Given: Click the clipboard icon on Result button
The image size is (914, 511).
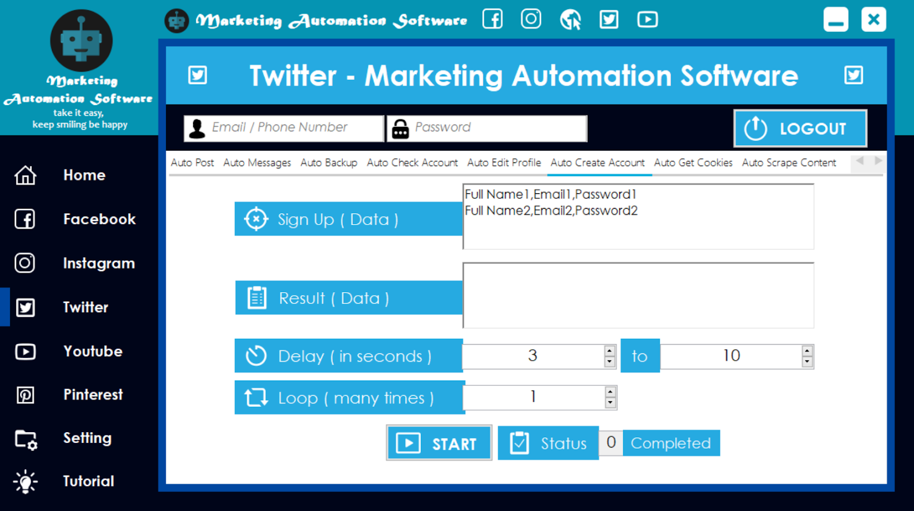Looking at the screenshot, I should [x=257, y=297].
